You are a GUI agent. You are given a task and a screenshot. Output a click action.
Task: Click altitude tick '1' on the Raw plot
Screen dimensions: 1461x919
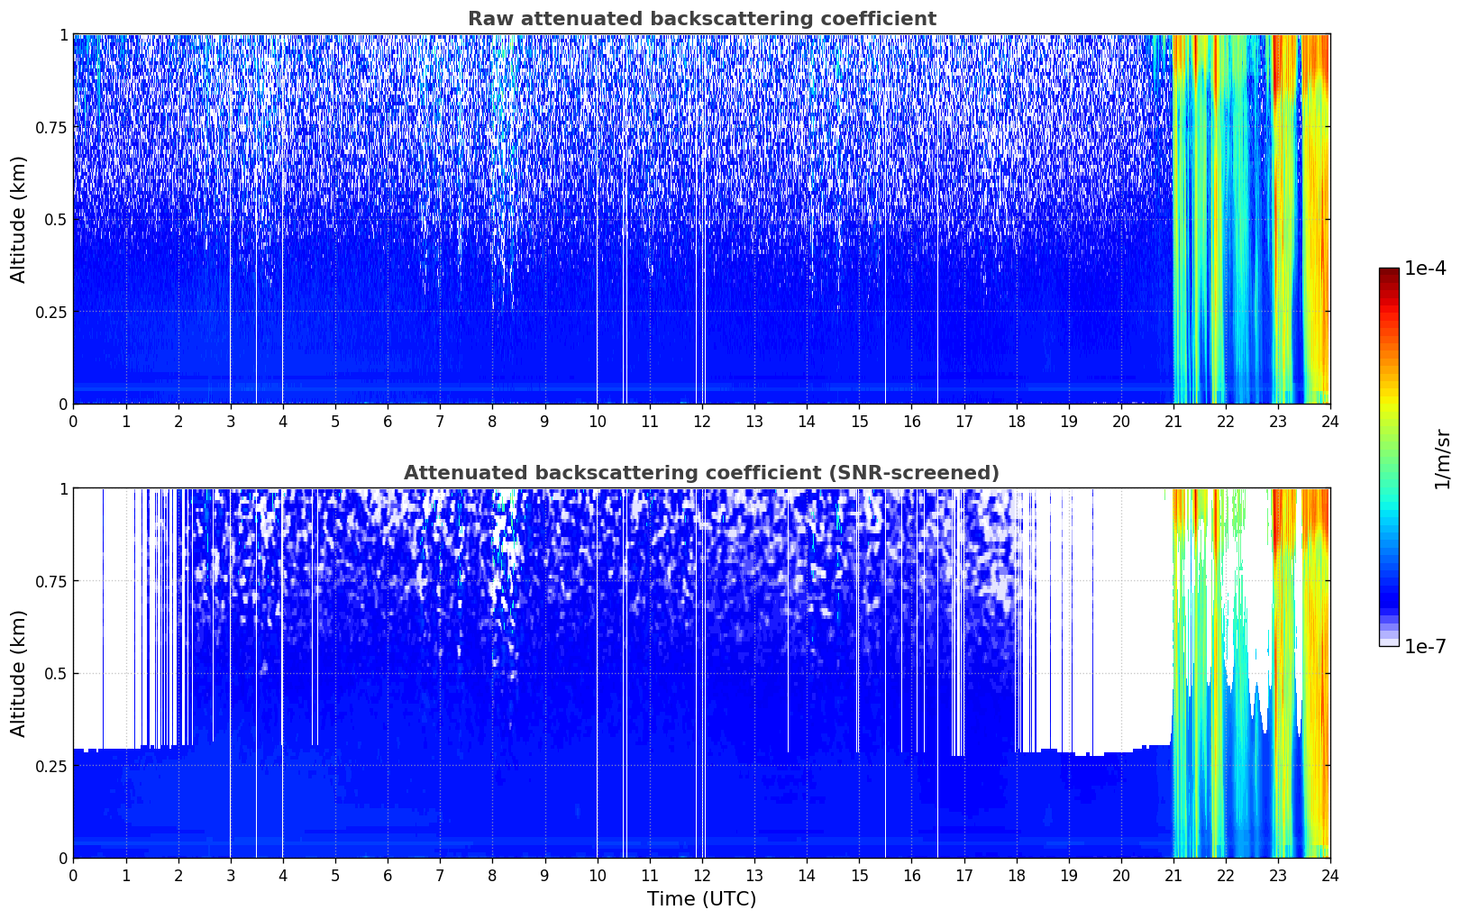pos(63,35)
